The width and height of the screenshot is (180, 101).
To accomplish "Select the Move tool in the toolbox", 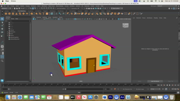I will (2, 29).
